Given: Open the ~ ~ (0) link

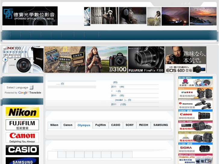Looking at the screenshot, I should point(116,91).
